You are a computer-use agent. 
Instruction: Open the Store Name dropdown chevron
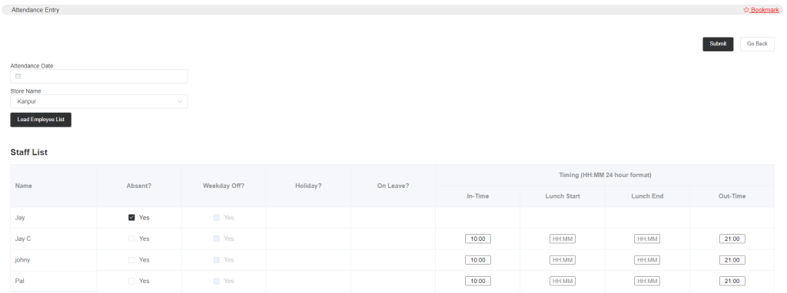tap(180, 102)
